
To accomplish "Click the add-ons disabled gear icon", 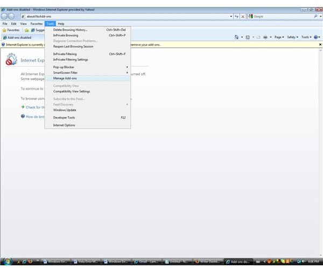I will coord(11,59).
